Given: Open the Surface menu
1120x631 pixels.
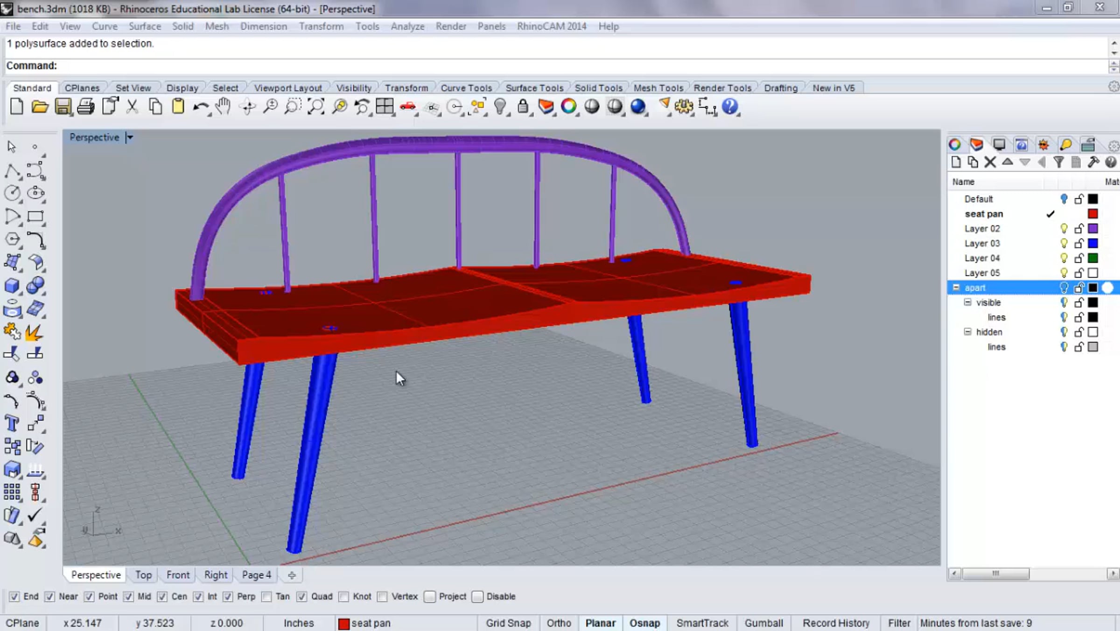Looking at the screenshot, I should [145, 26].
